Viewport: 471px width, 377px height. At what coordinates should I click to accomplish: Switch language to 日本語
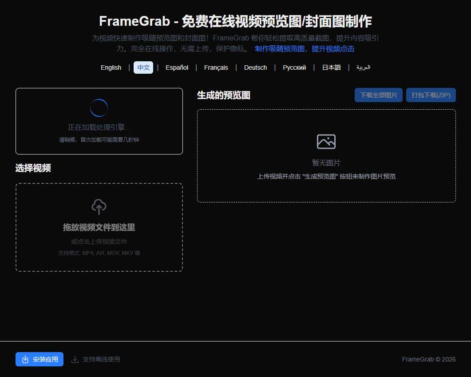[331, 67]
